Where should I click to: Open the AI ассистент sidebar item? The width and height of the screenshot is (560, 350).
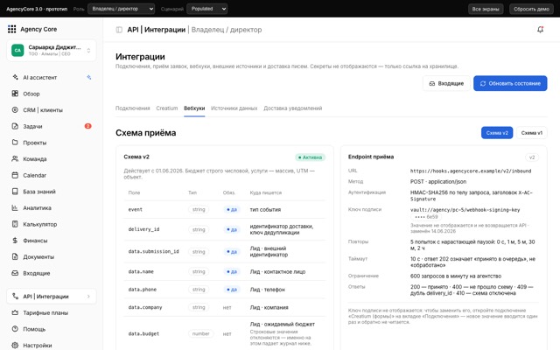(51, 78)
